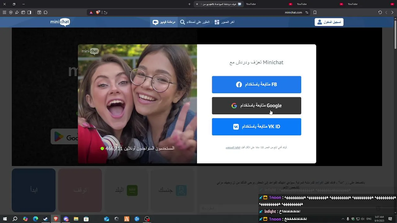Open Steam from taskbar
This screenshot has height=223, width=397.
46,219
